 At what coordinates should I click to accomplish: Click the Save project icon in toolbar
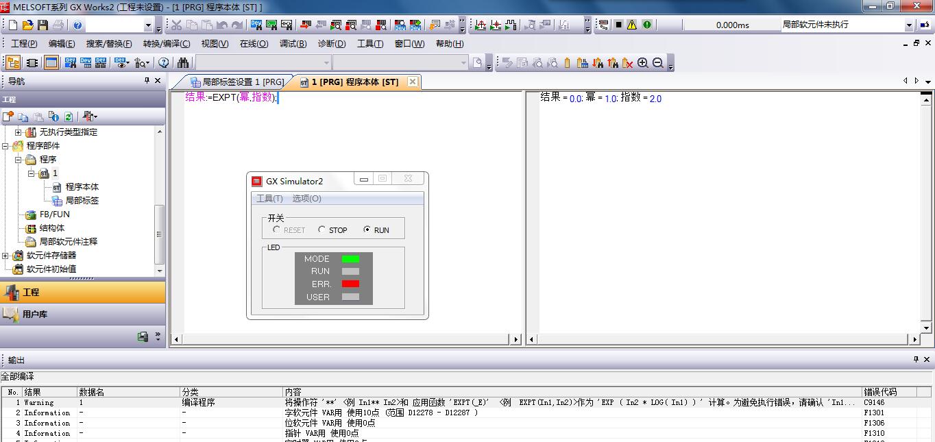42,25
